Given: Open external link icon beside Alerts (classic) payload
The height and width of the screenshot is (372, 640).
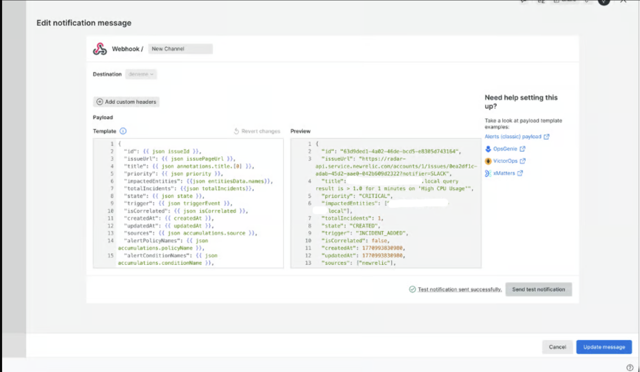Looking at the screenshot, I should pyautogui.click(x=546, y=137).
